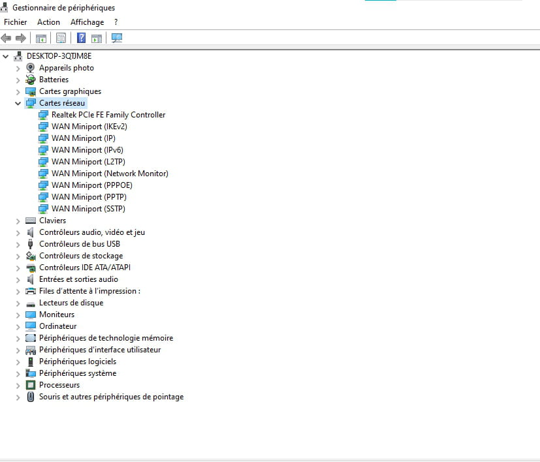Select WAN Miniport (IKEv2)
Screen dimensions: 540x462
click(89, 127)
